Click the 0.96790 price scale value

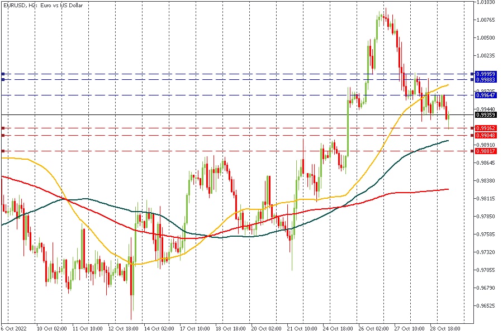(x=486, y=288)
